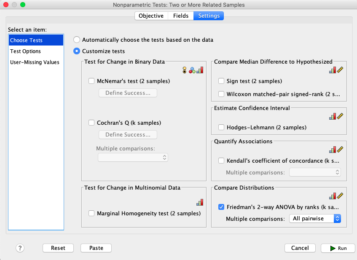The image size is (357, 260).
Task: Click the Run button
Action: (338, 248)
